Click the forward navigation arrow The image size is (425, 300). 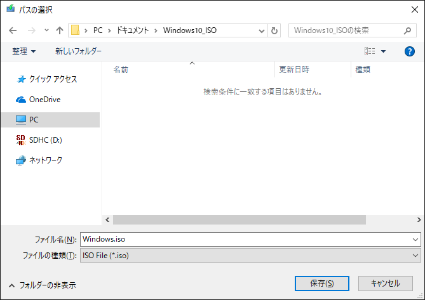(31, 30)
